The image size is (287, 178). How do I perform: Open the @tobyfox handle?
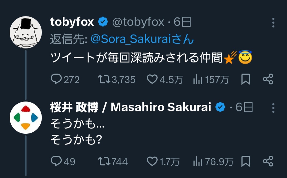[x=138, y=22]
